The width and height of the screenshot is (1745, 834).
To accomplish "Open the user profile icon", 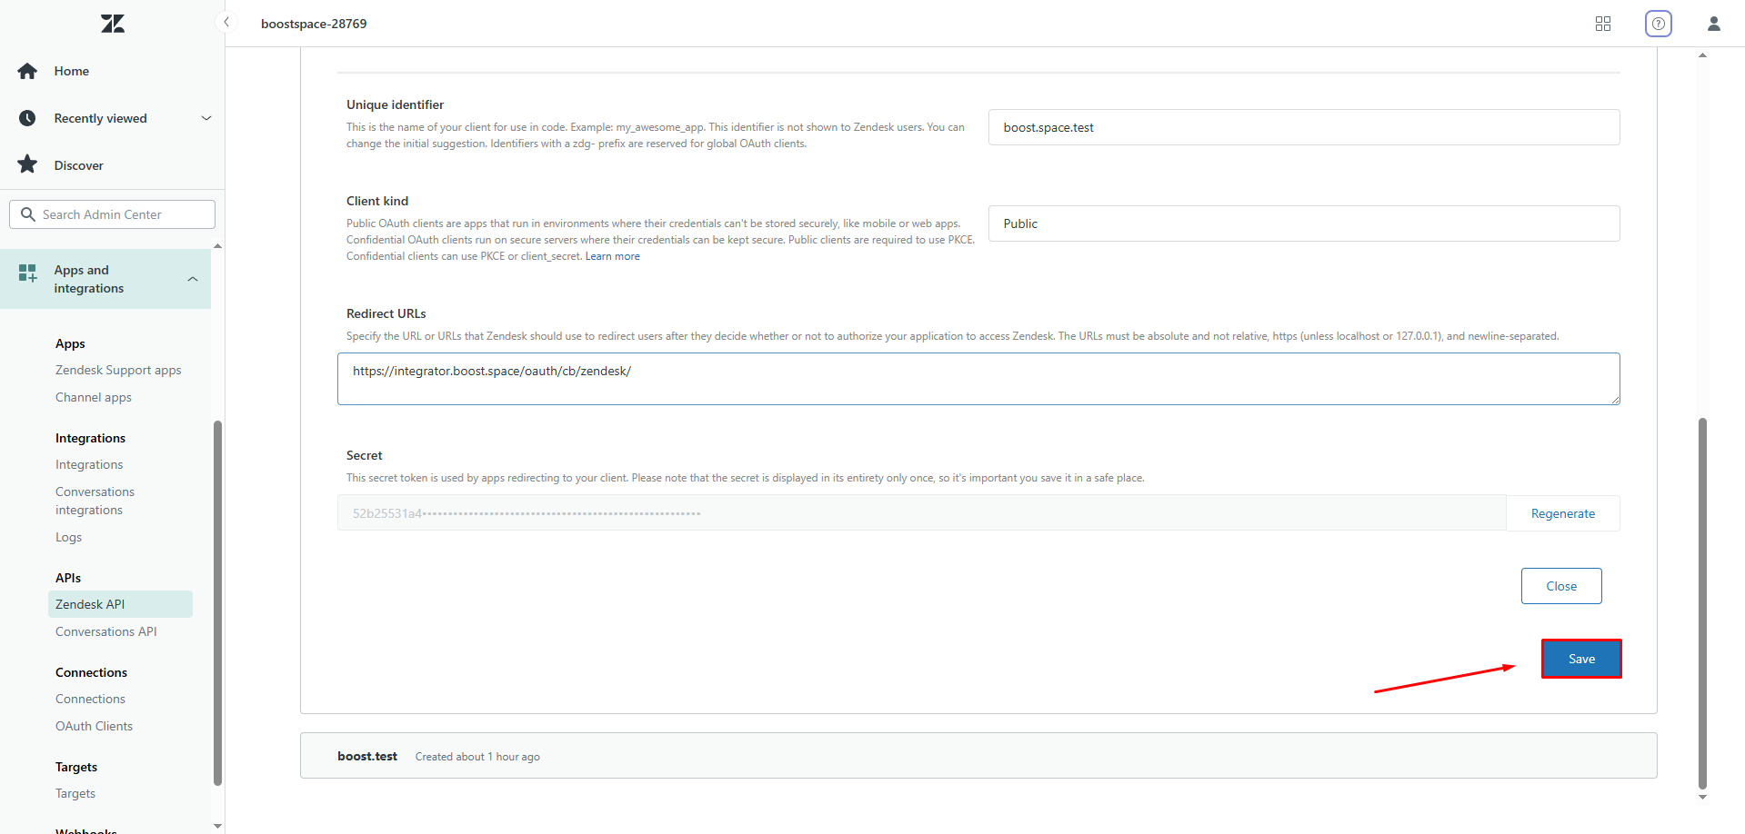I will 1714,24.
